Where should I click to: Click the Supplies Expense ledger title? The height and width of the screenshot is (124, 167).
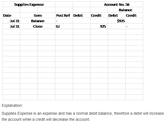(x=29, y=4)
